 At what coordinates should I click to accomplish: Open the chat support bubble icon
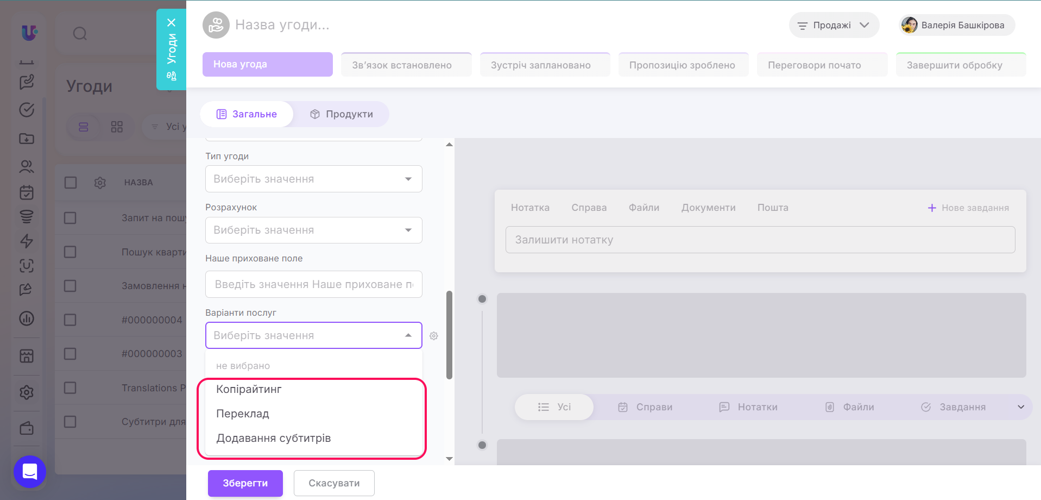point(30,471)
